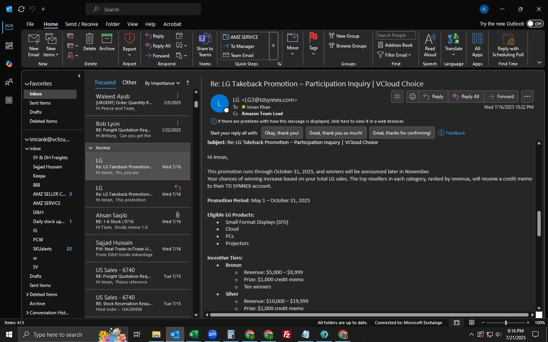
Task: Open more actions ellipsis in message header
Action: click(527, 97)
